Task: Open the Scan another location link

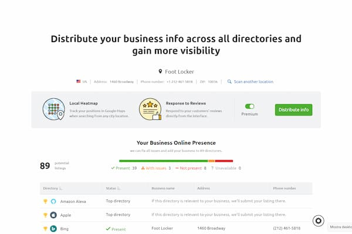Action: pyautogui.click(x=253, y=82)
